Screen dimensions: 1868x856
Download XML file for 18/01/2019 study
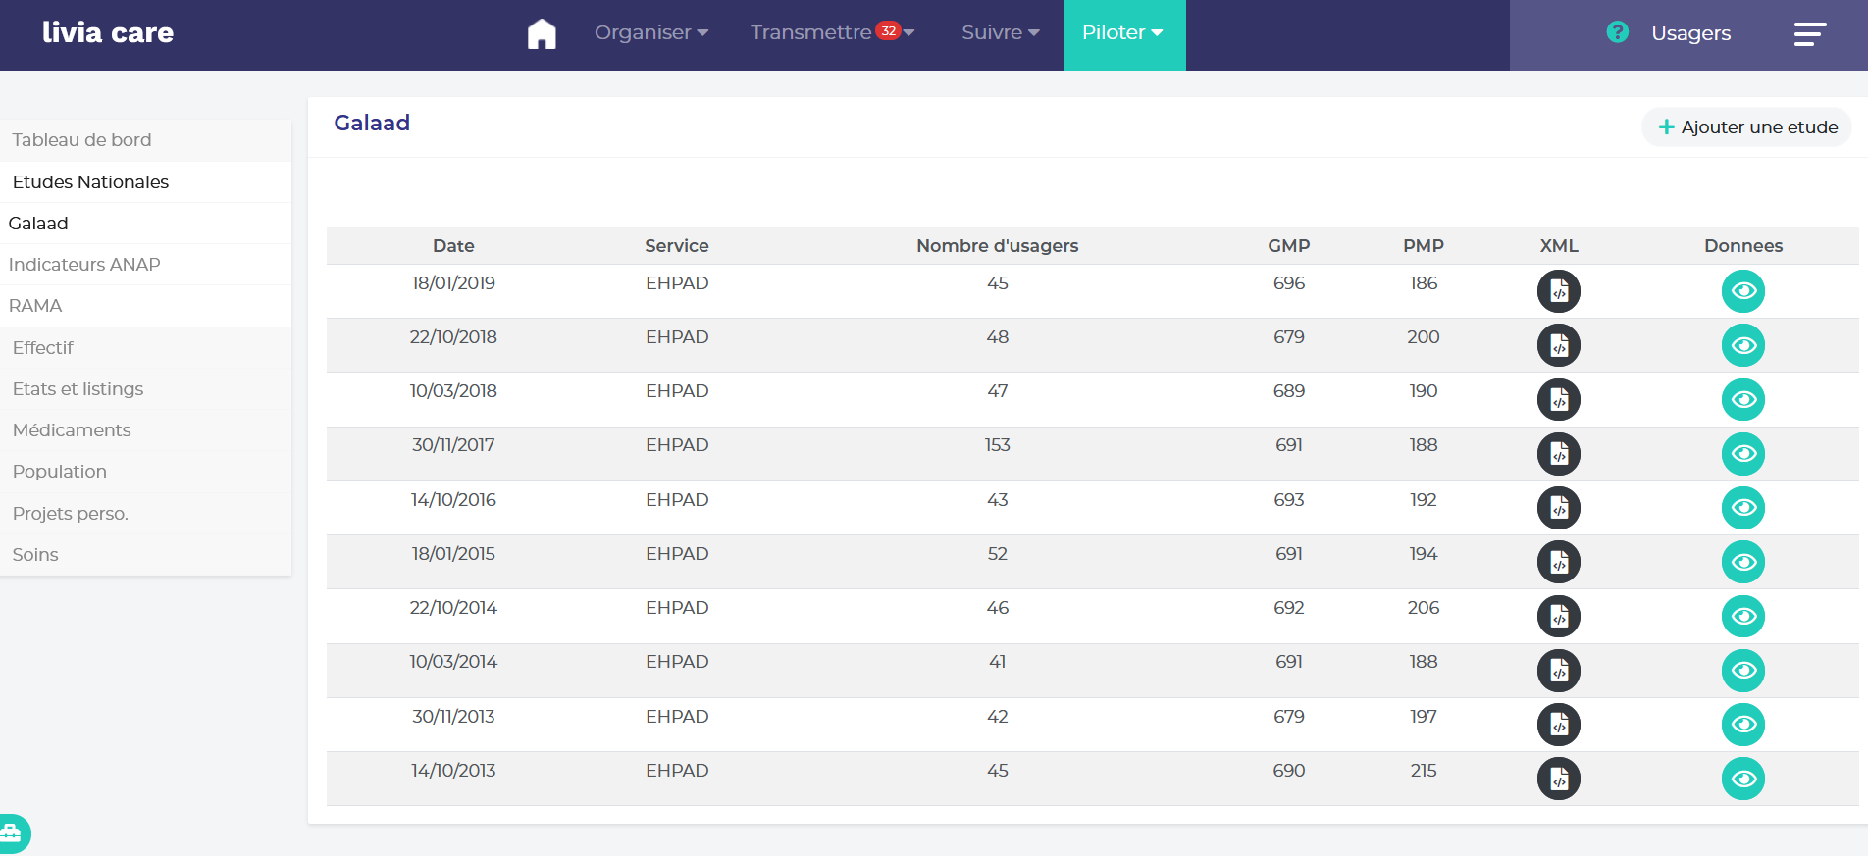pyautogui.click(x=1558, y=291)
